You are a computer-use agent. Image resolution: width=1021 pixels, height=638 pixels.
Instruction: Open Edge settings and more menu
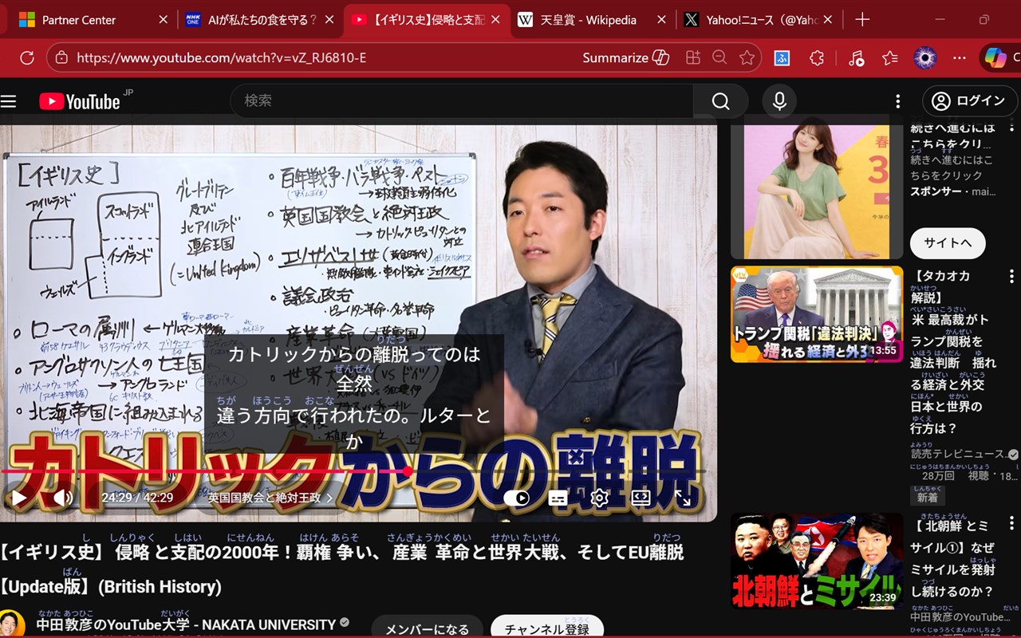[x=960, y=57]
